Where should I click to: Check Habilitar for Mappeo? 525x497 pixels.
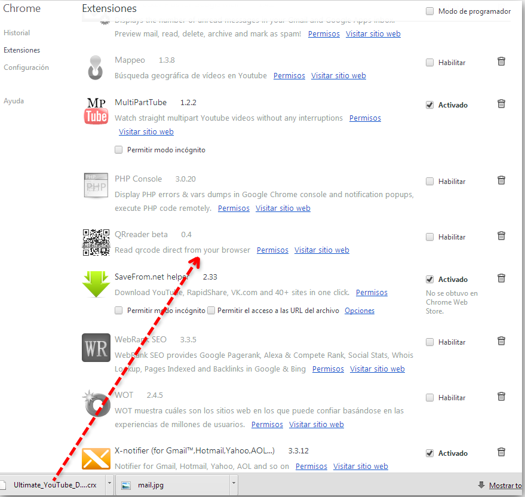(429, 63)
